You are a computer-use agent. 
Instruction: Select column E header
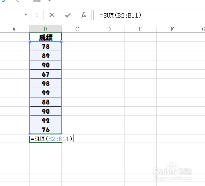pos(140,29)
